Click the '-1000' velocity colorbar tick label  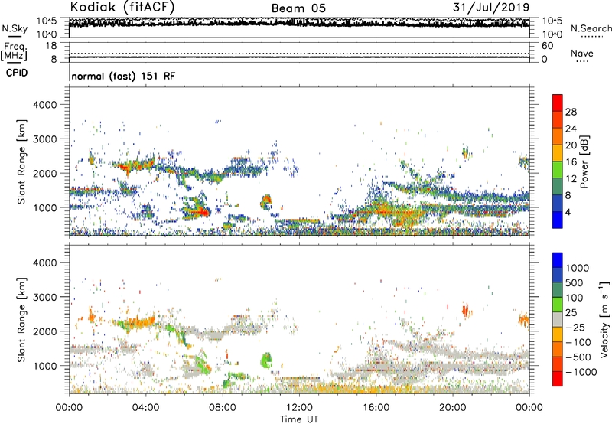click(581, 372)
